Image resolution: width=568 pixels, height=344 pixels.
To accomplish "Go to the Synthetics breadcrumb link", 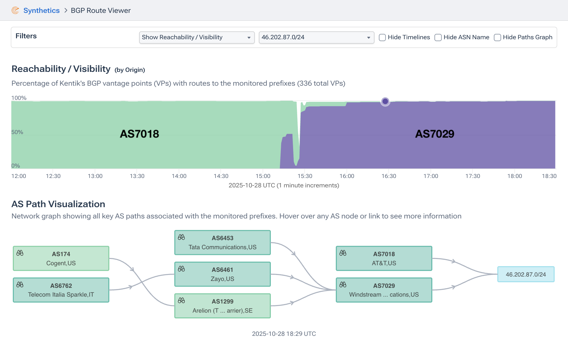I will pyautogui.click(x=41, y=10).
